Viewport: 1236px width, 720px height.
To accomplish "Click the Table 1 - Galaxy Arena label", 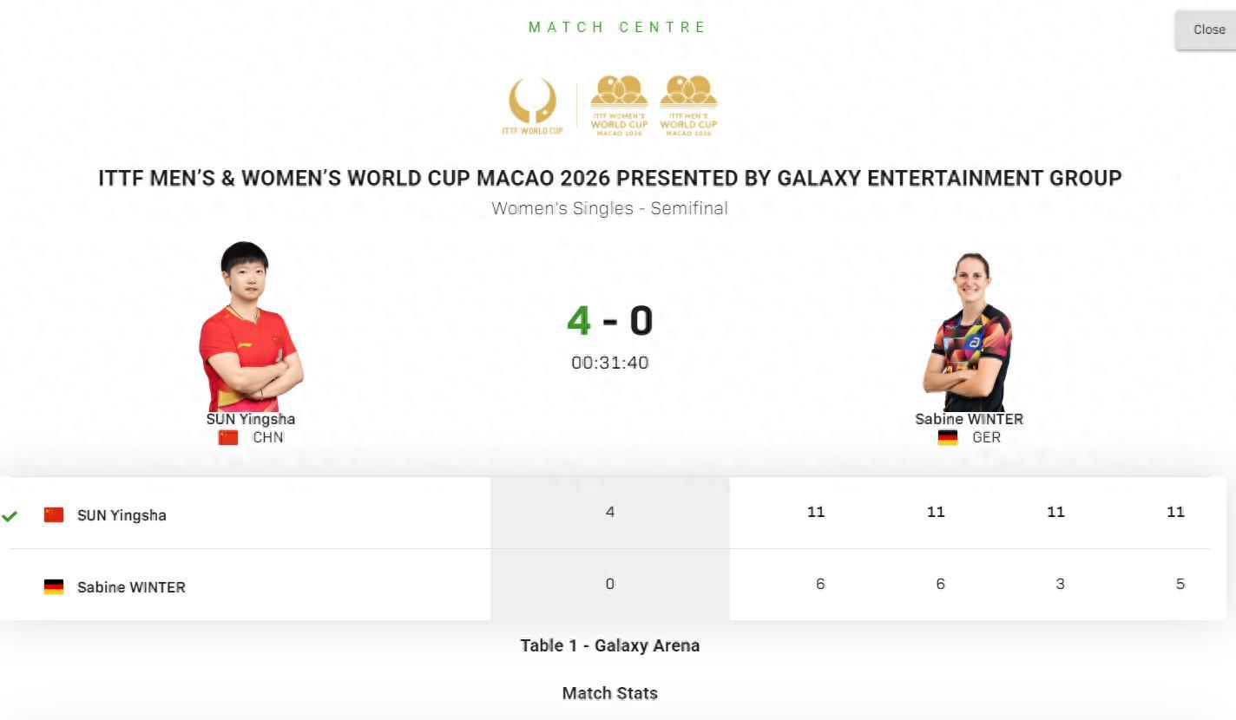I will [609, 645].
